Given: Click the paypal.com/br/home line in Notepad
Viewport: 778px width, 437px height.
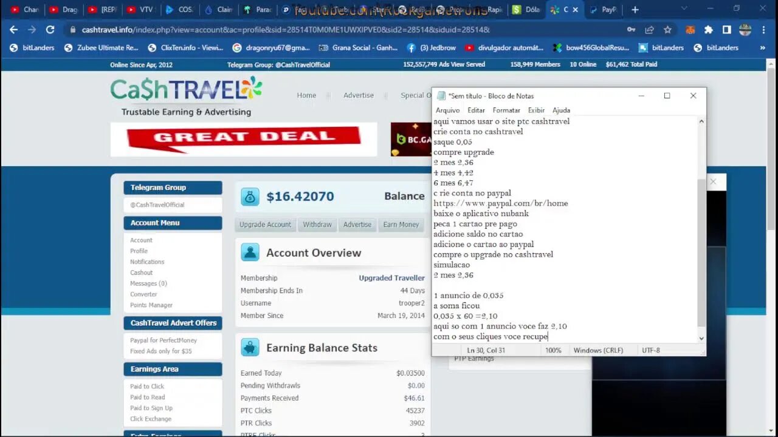Looking at the screenshot, I should pyautogui.click(x=501, y=203).
